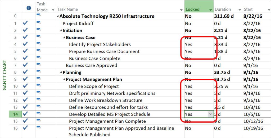The height and width of the screenshot is (138, 271).
Task: Click checkmark indicator for Business Case Approved row
Action: coord(25,65)
